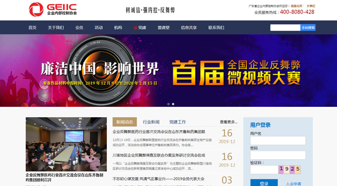Image resolution: width=337 pixels, height=186 pixels.
Task: Open the conference meeting photo thumbnail
Action: [x=66, y=144]
